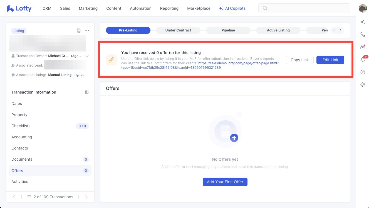369x208 pixels.
Task: Click the Copy Link button
Action: 299,60
